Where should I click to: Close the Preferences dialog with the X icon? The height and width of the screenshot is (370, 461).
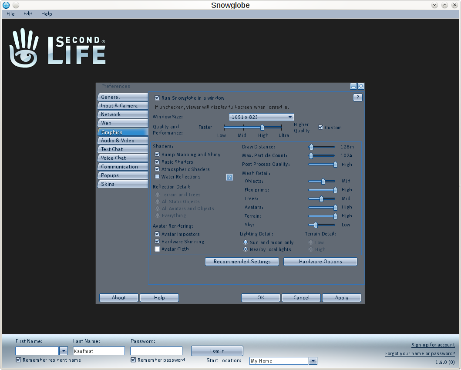(361, 86)
